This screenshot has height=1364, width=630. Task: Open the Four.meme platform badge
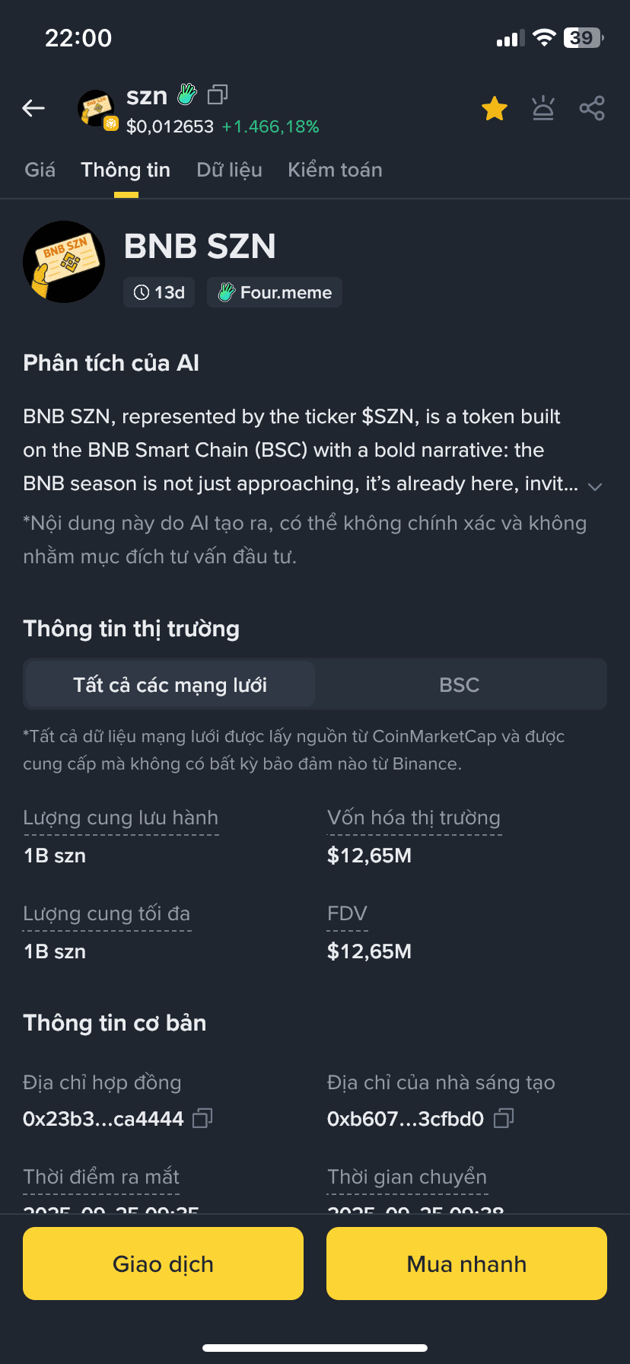(x=275, y=292)
